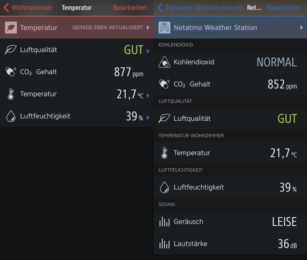The image size is (307, 260).
Task: Click the Luftqualität leaf icon in left panel
Action: click(11, 50)
